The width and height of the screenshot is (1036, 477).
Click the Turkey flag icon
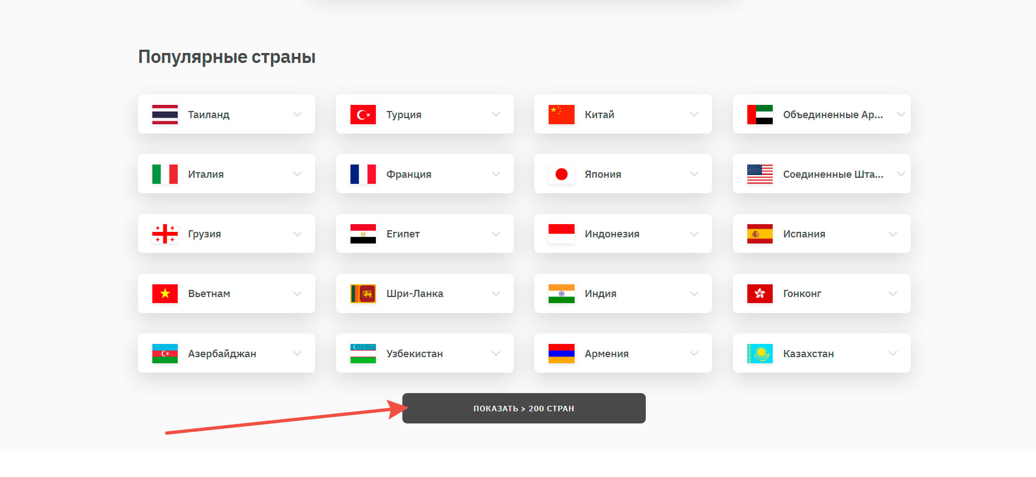coord(363,114)
